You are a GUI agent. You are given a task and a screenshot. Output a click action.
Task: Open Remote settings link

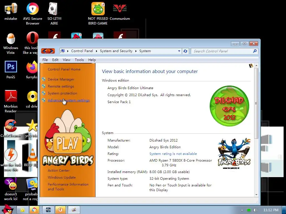[x=61, y=86]
